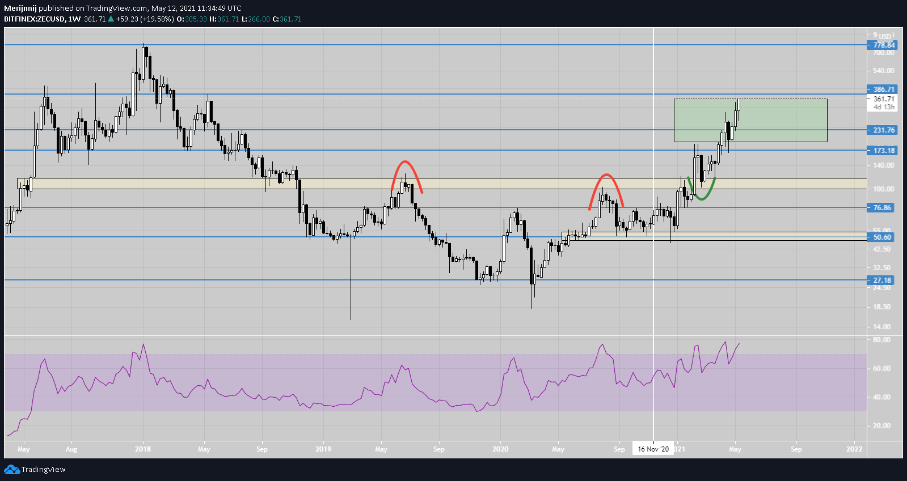Select the green arc drawing near 100.00
This screenshot has width=907, height=481.
pos(702,198)
